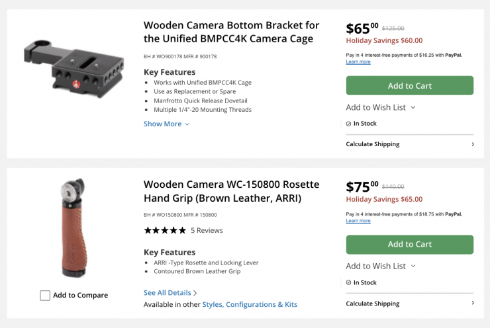Click the five-star rating icons

[165, 230]
